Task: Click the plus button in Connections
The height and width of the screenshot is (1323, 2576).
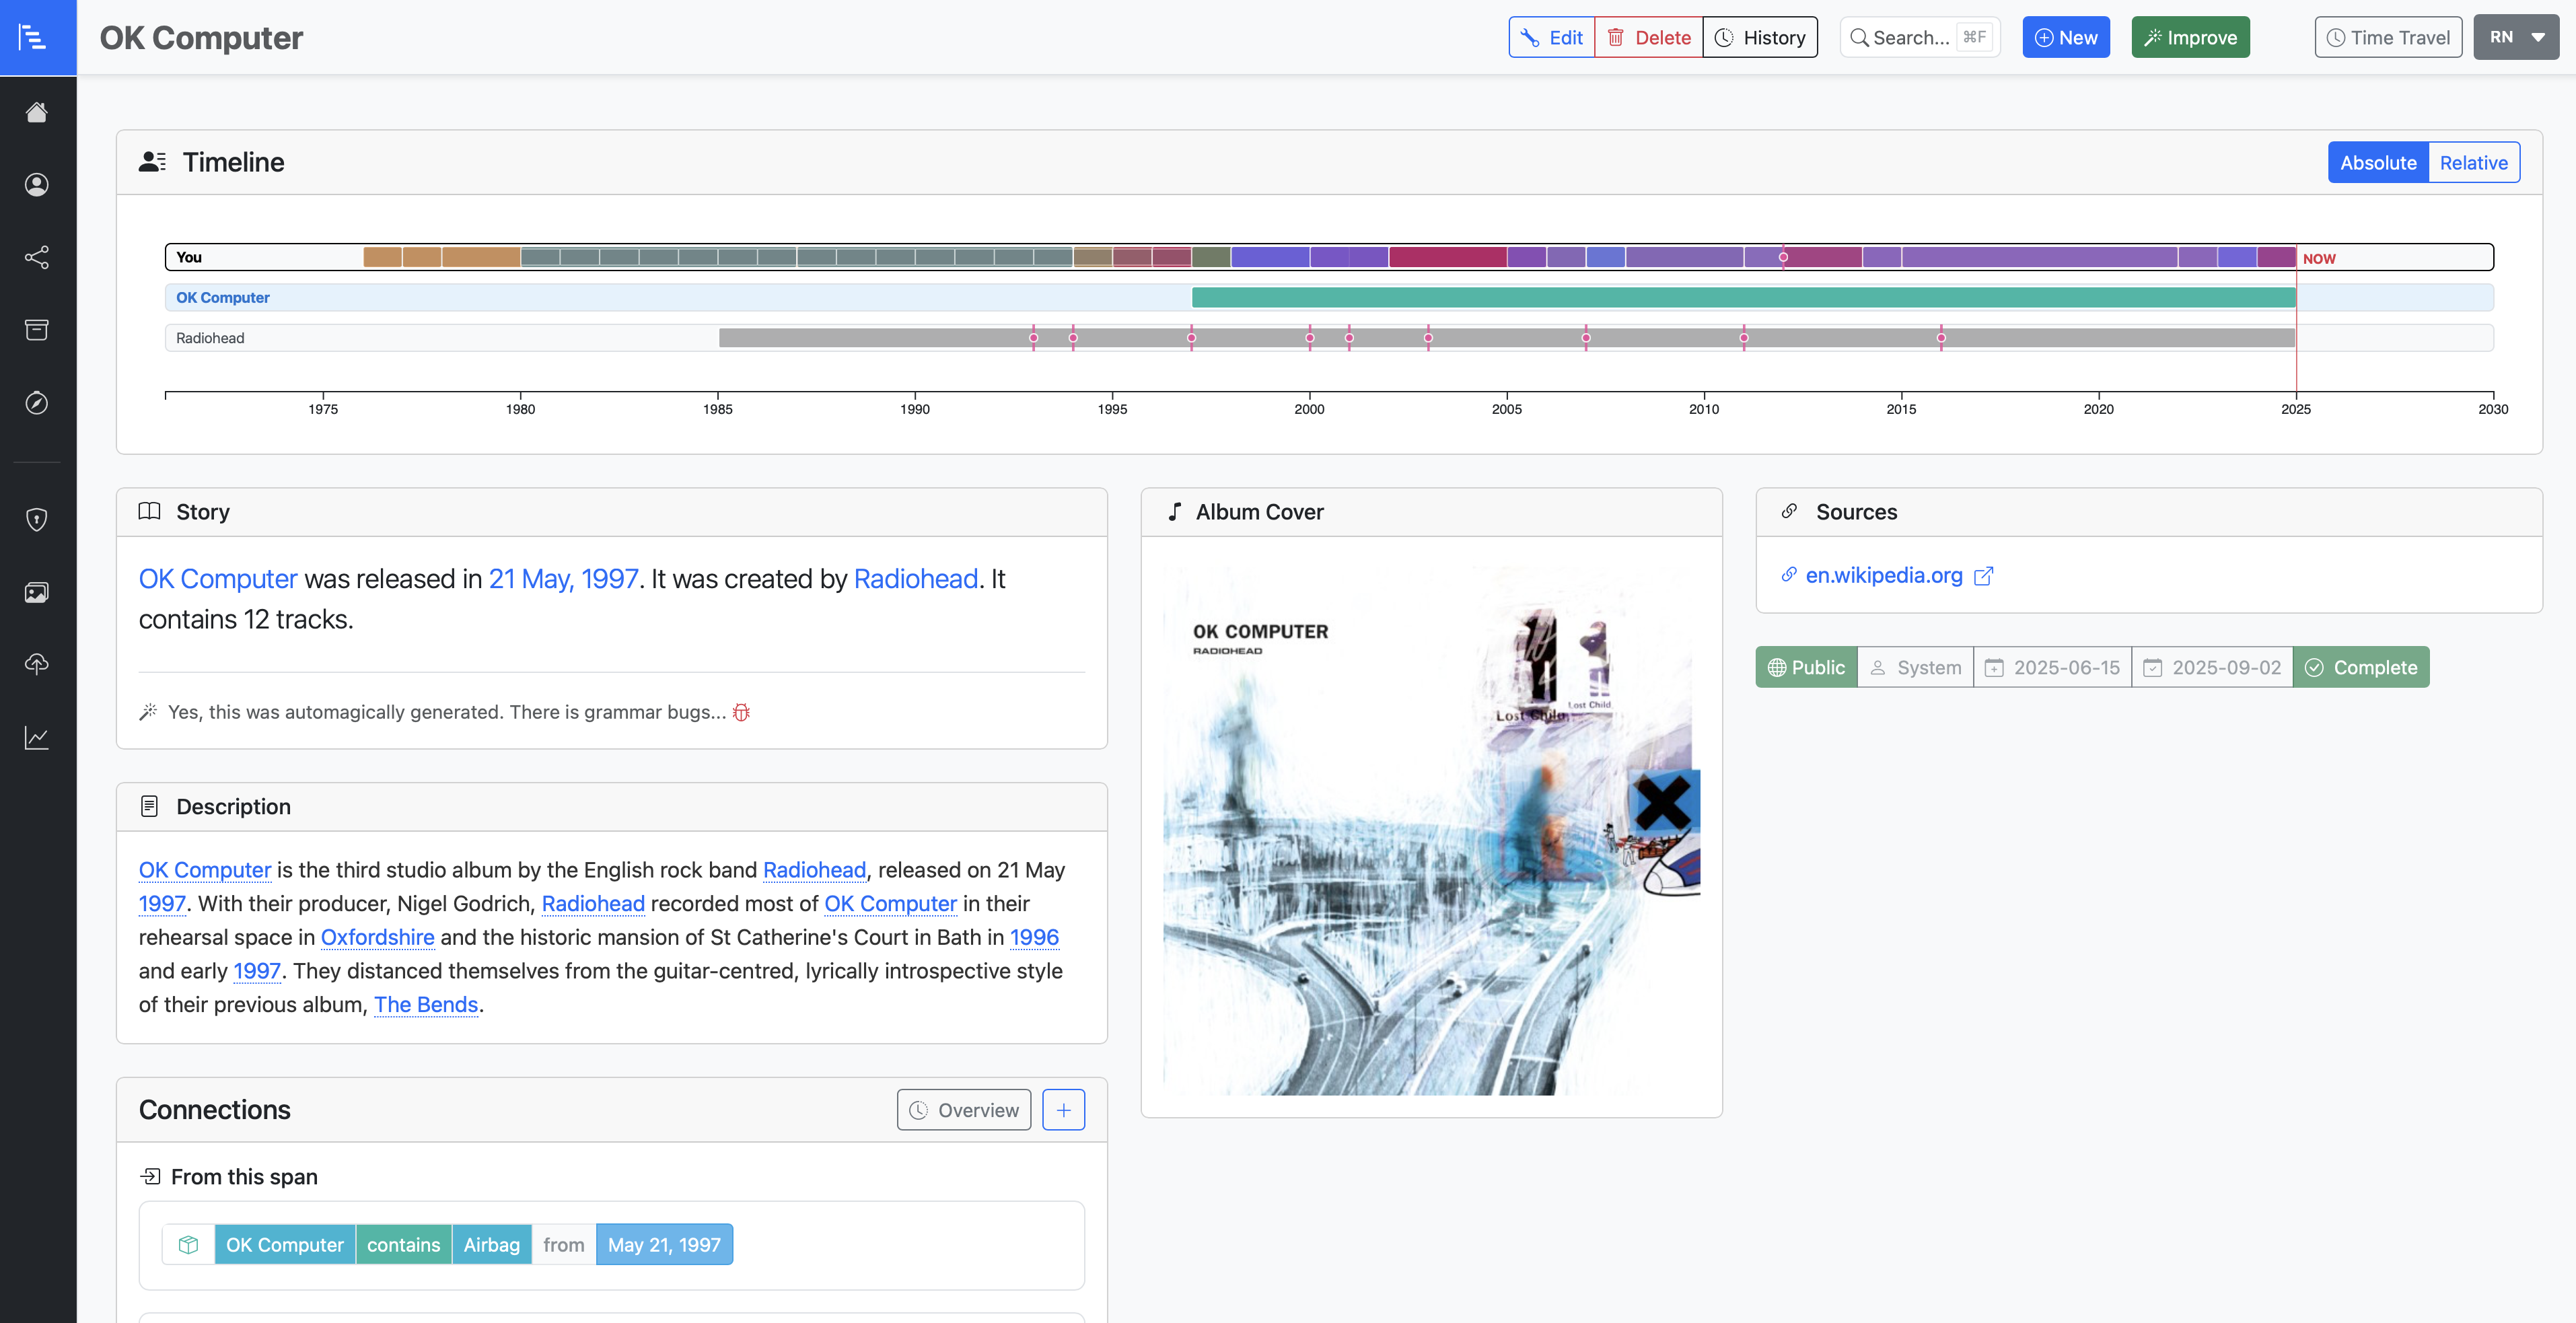Action: 1063,1110
